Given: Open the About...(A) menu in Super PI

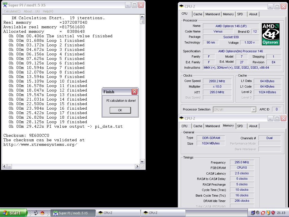Looking at the screenshot, I should pos(32,11).
